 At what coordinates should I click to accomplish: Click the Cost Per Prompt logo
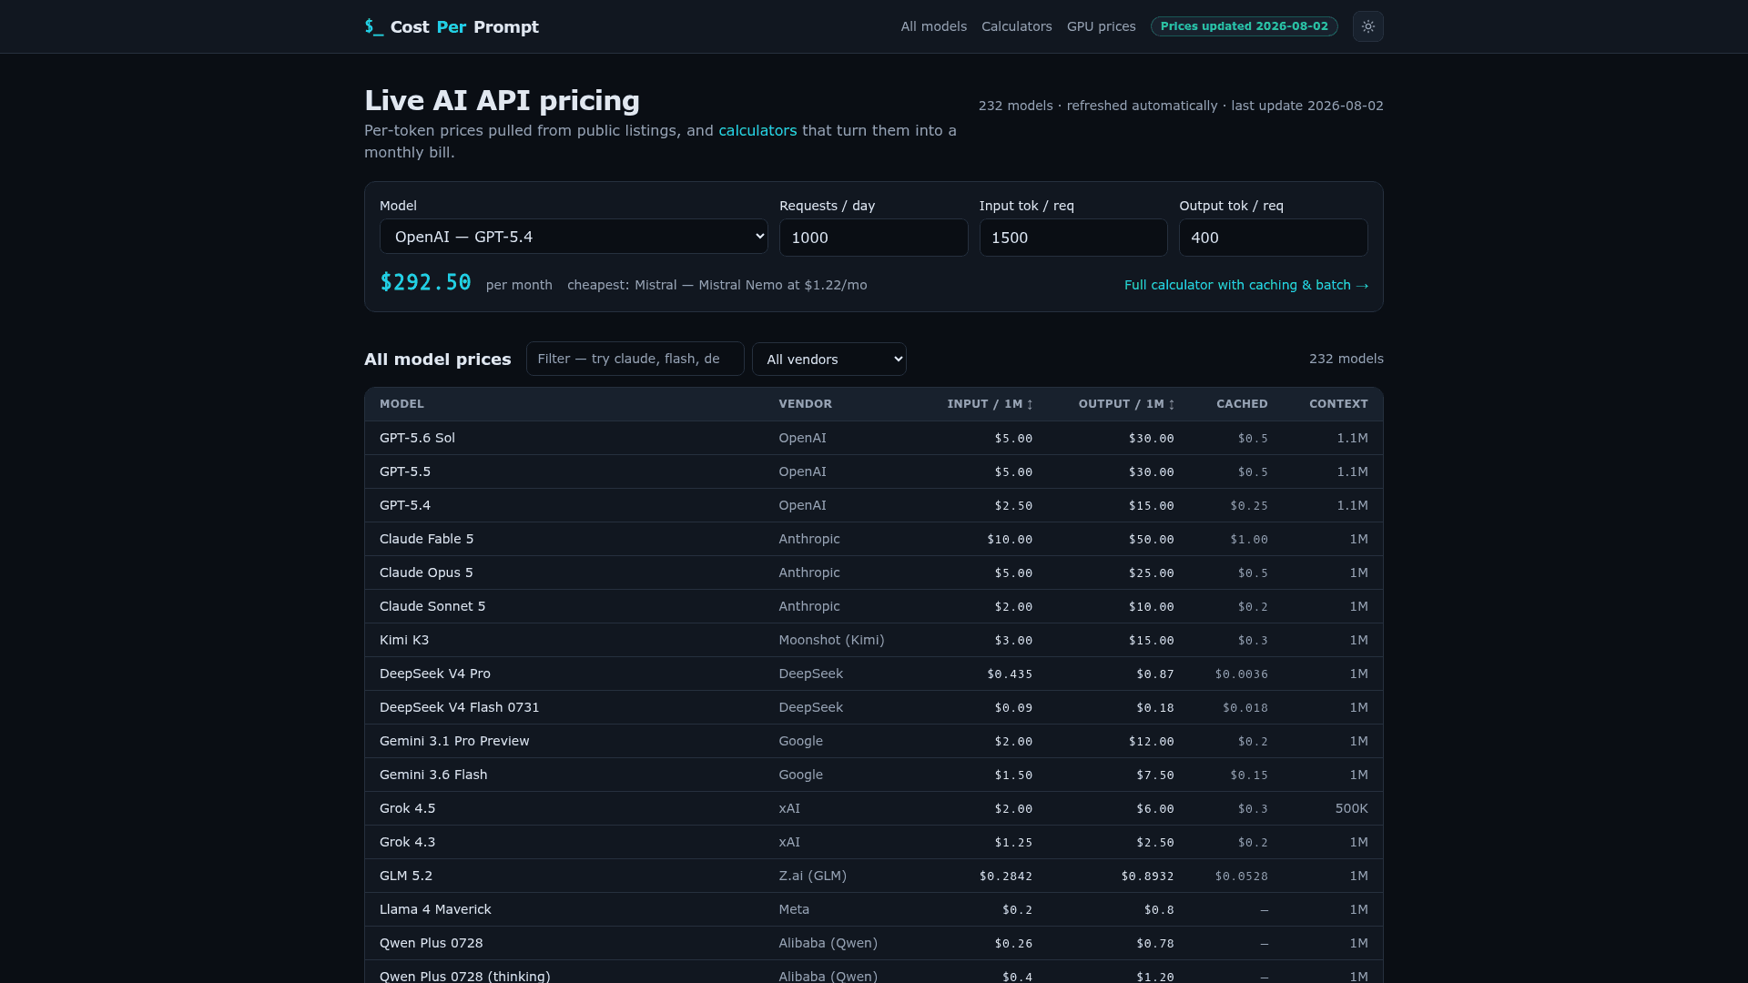click(452, 27)
